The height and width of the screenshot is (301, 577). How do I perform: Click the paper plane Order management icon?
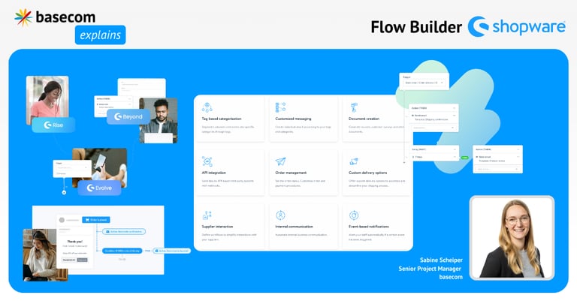(280, 161)
